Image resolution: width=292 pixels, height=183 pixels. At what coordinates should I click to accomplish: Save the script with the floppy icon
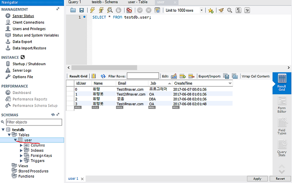82,10
